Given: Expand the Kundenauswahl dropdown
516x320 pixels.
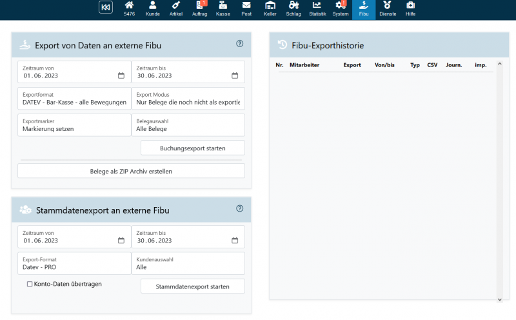Looking at the screenshot, I should click(188, 263).
